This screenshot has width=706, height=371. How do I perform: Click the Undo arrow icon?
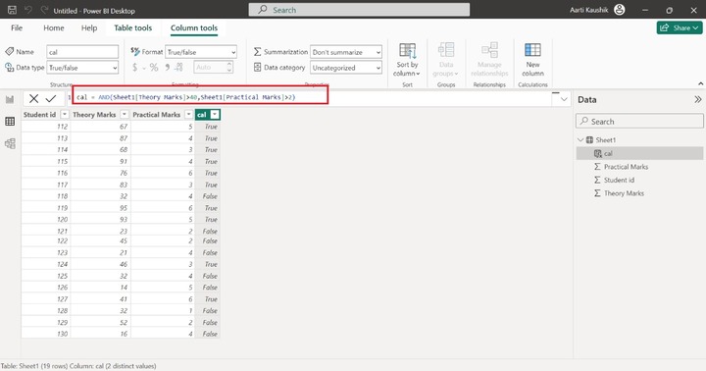(x=28, y=10)
